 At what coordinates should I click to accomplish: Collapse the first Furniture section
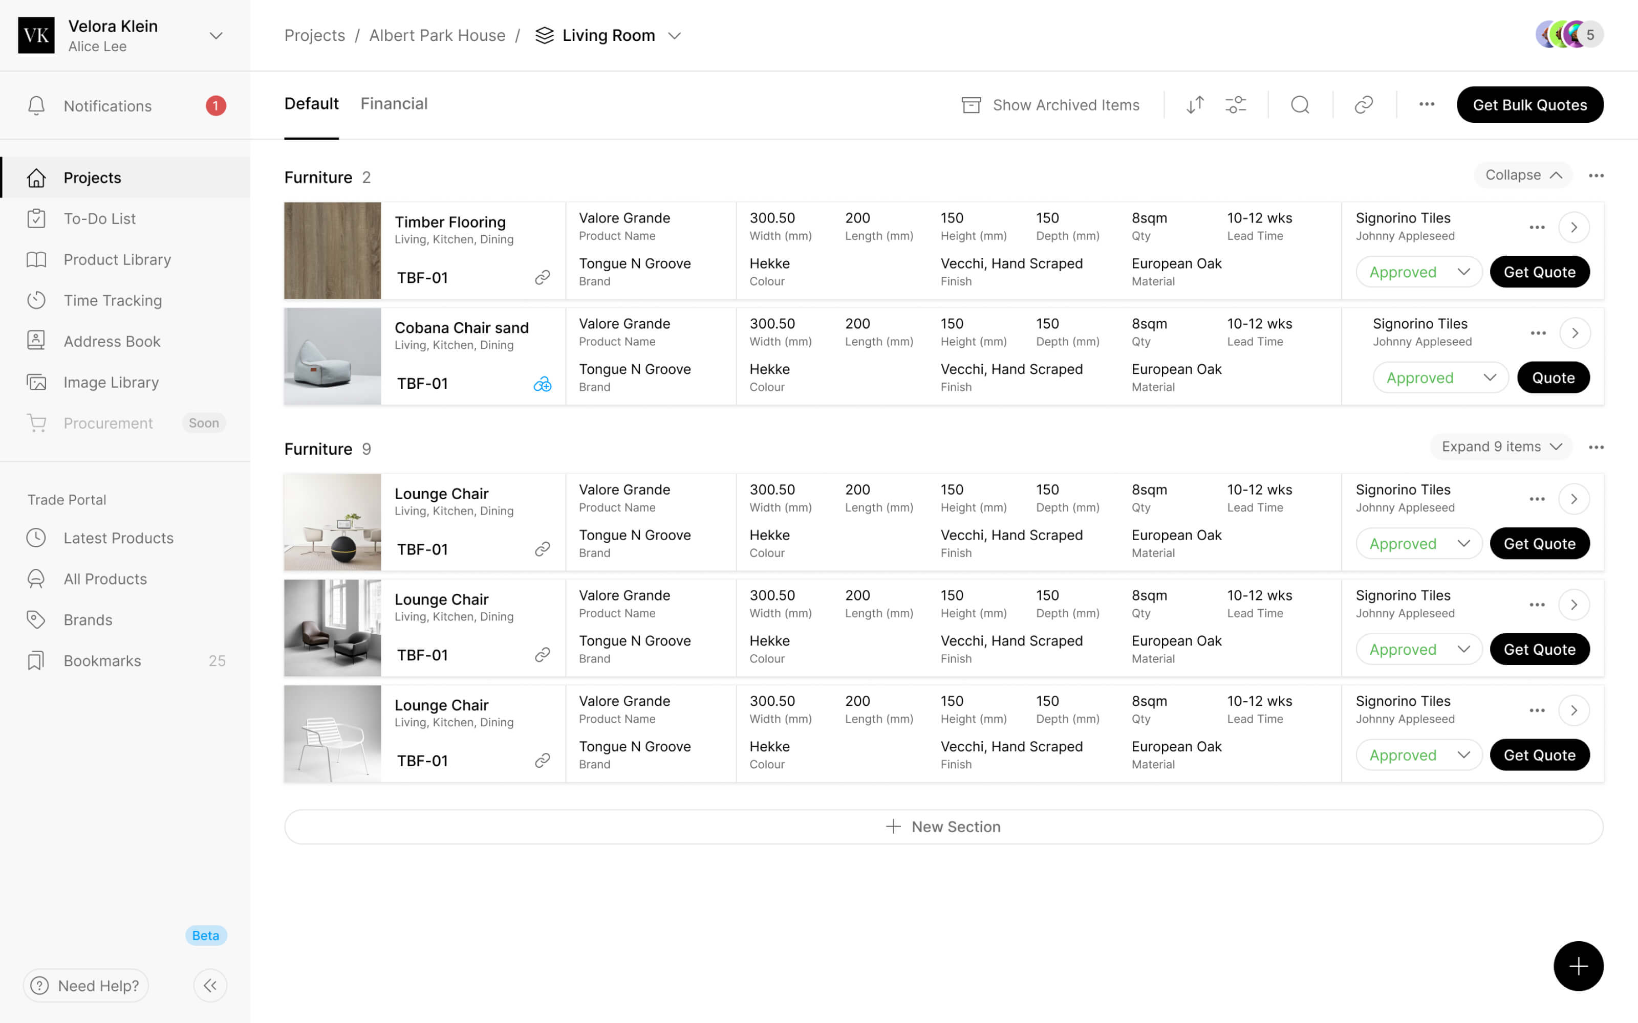coord(1523,175)
